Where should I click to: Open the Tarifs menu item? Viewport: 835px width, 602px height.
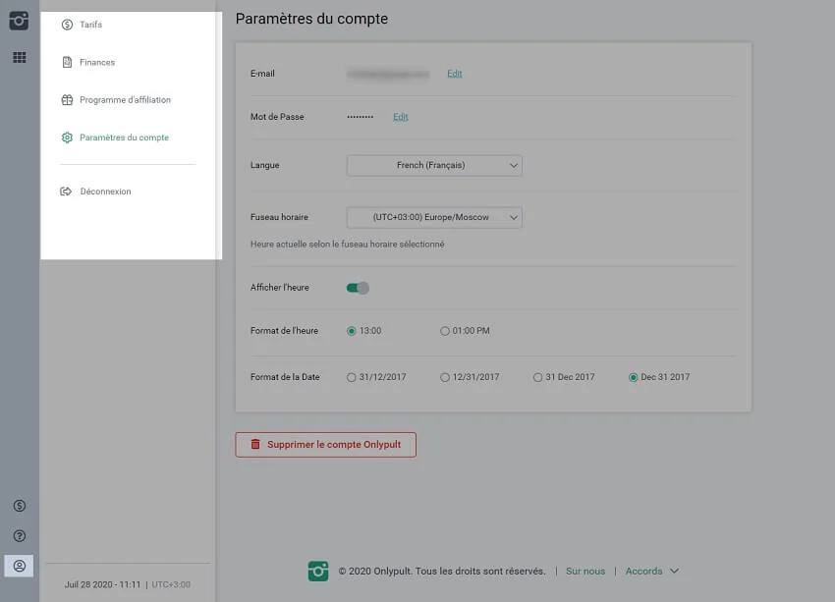(x=90, y=25)
